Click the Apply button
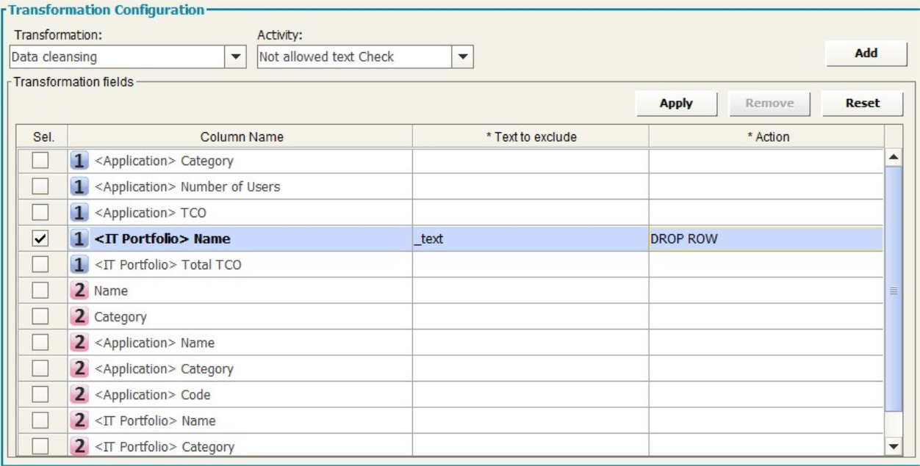Screen dimensions: 920x466 pos(676,103)
